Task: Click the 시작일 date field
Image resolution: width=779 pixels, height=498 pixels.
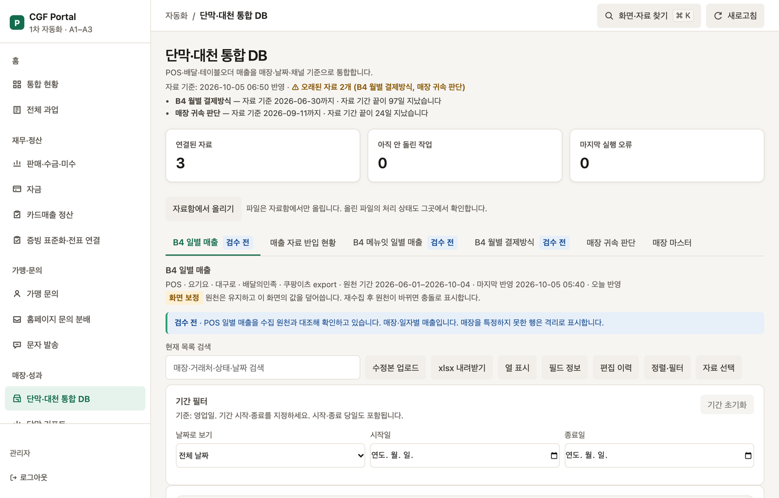Action: 465,455
